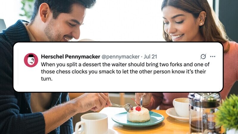Click the woman's pearl earring
The image size is (238, 134).
click(x=201, y=24)
